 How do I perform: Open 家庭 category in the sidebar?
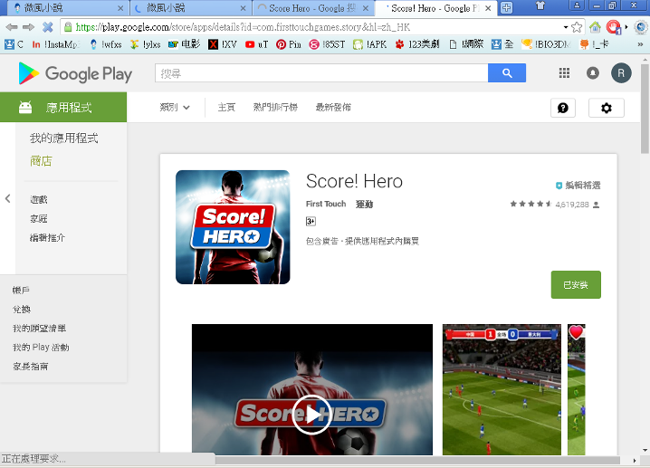click(39, 219)
